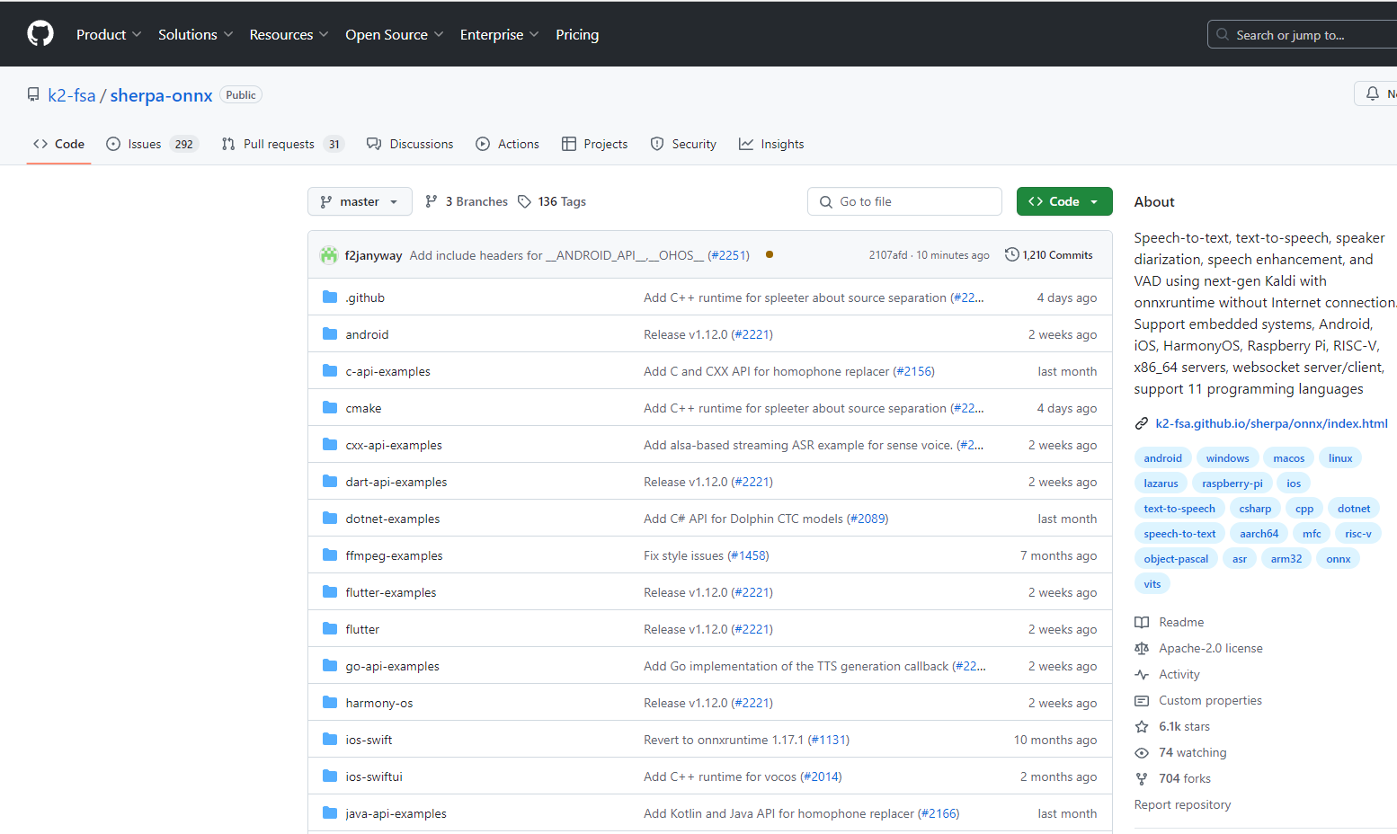Click the cmake folder icon

point(330,408)
